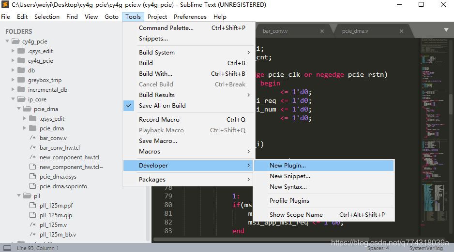
Task: Collapse the cy4g_pcie root folder
Action: pos(7,42)
